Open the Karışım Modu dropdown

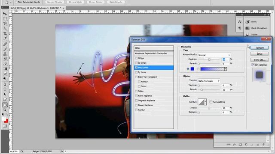pos(214,55)
